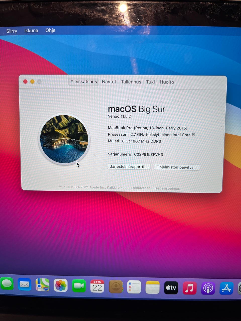The height and width of the screenshot is (321, 241).
Task: Open the Tuki tab
Action: pos(150,82)
